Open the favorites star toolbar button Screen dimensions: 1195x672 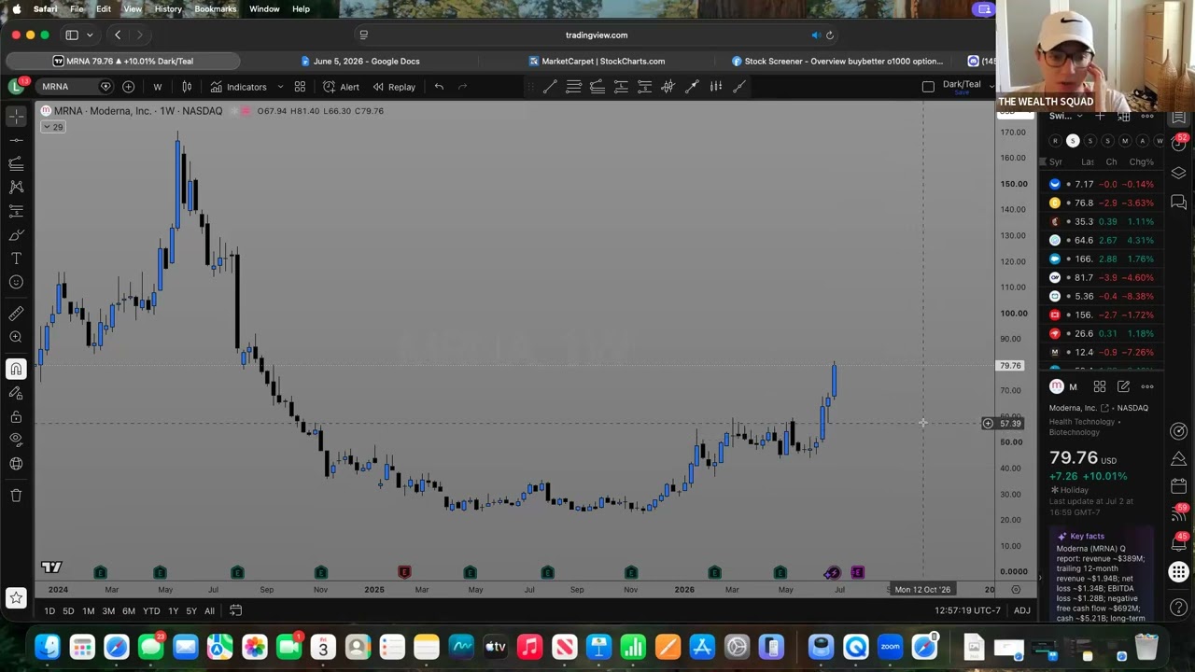click(16, 597)
